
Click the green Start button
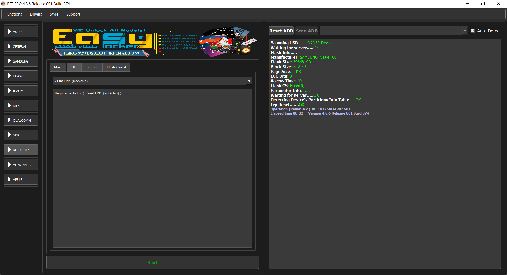pyautogui.click(x=152, y=262)
